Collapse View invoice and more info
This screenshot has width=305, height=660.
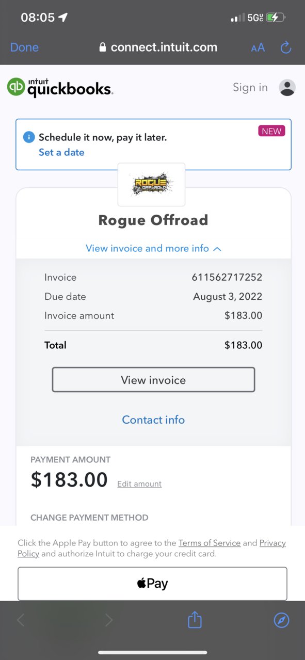pyautogui.click(x=153, y=248)
